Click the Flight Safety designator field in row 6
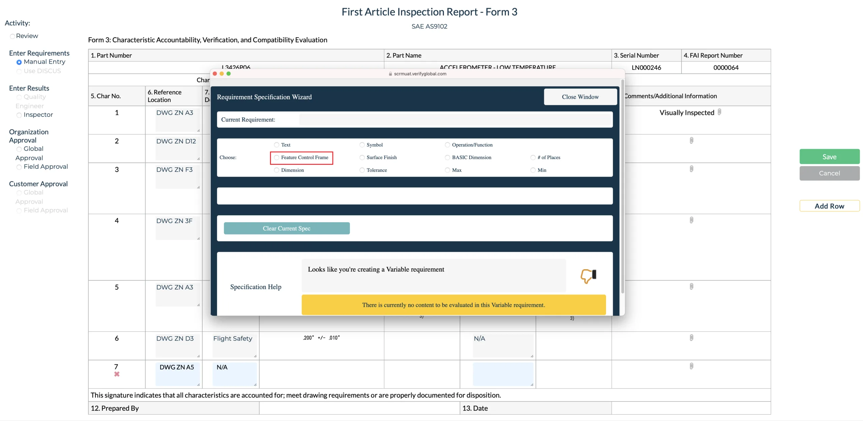 coord(235,346)
